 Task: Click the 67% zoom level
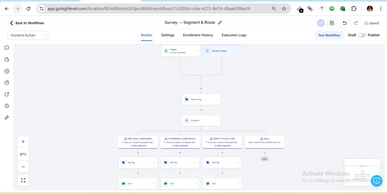[23, 154]
